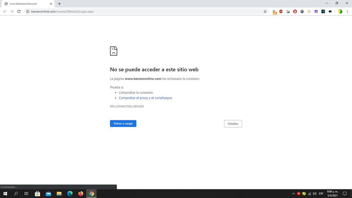Click 'Volver a cargar' button

point(123,124)
